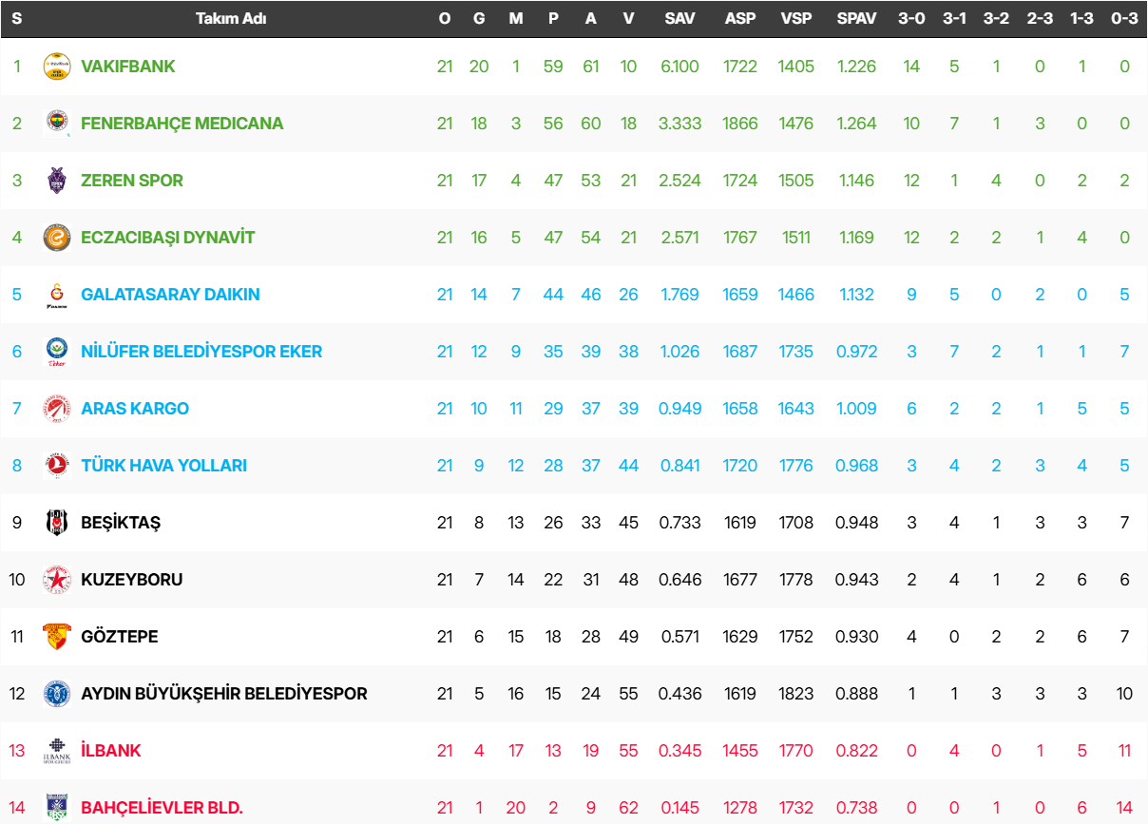The height and width of the screenshot is (824, 1148).
Task: Open the VAKIFBANK team link
Action: (x=128, y=67)
